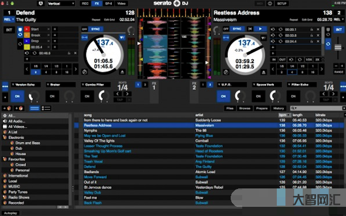The width and height of the screenshot is (346, 216).
Task: Switch to the Files panel
Action: coord(230,109)
